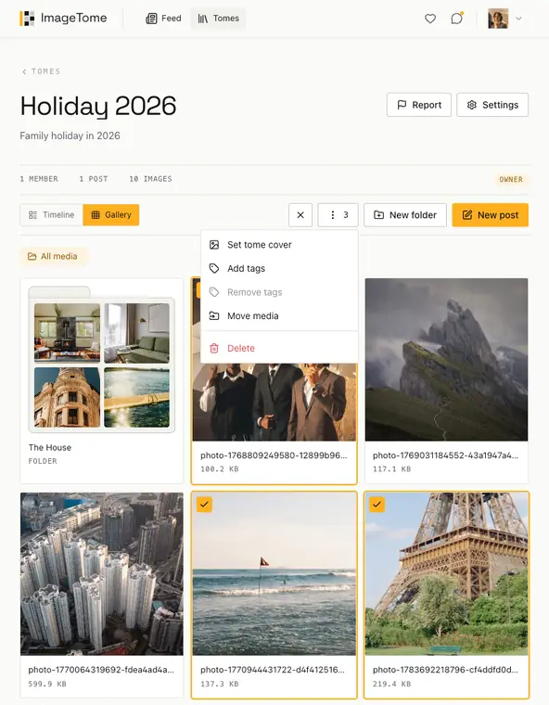549x705 pixels.
Task: Click the 219.4 KB file size
Action: 391,684
